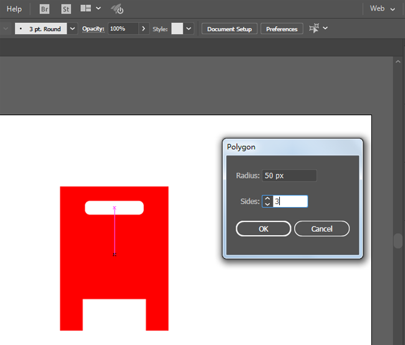Click the Arrange Documents layout icon
Screen dimensions: 405x345
click(86, 9)
